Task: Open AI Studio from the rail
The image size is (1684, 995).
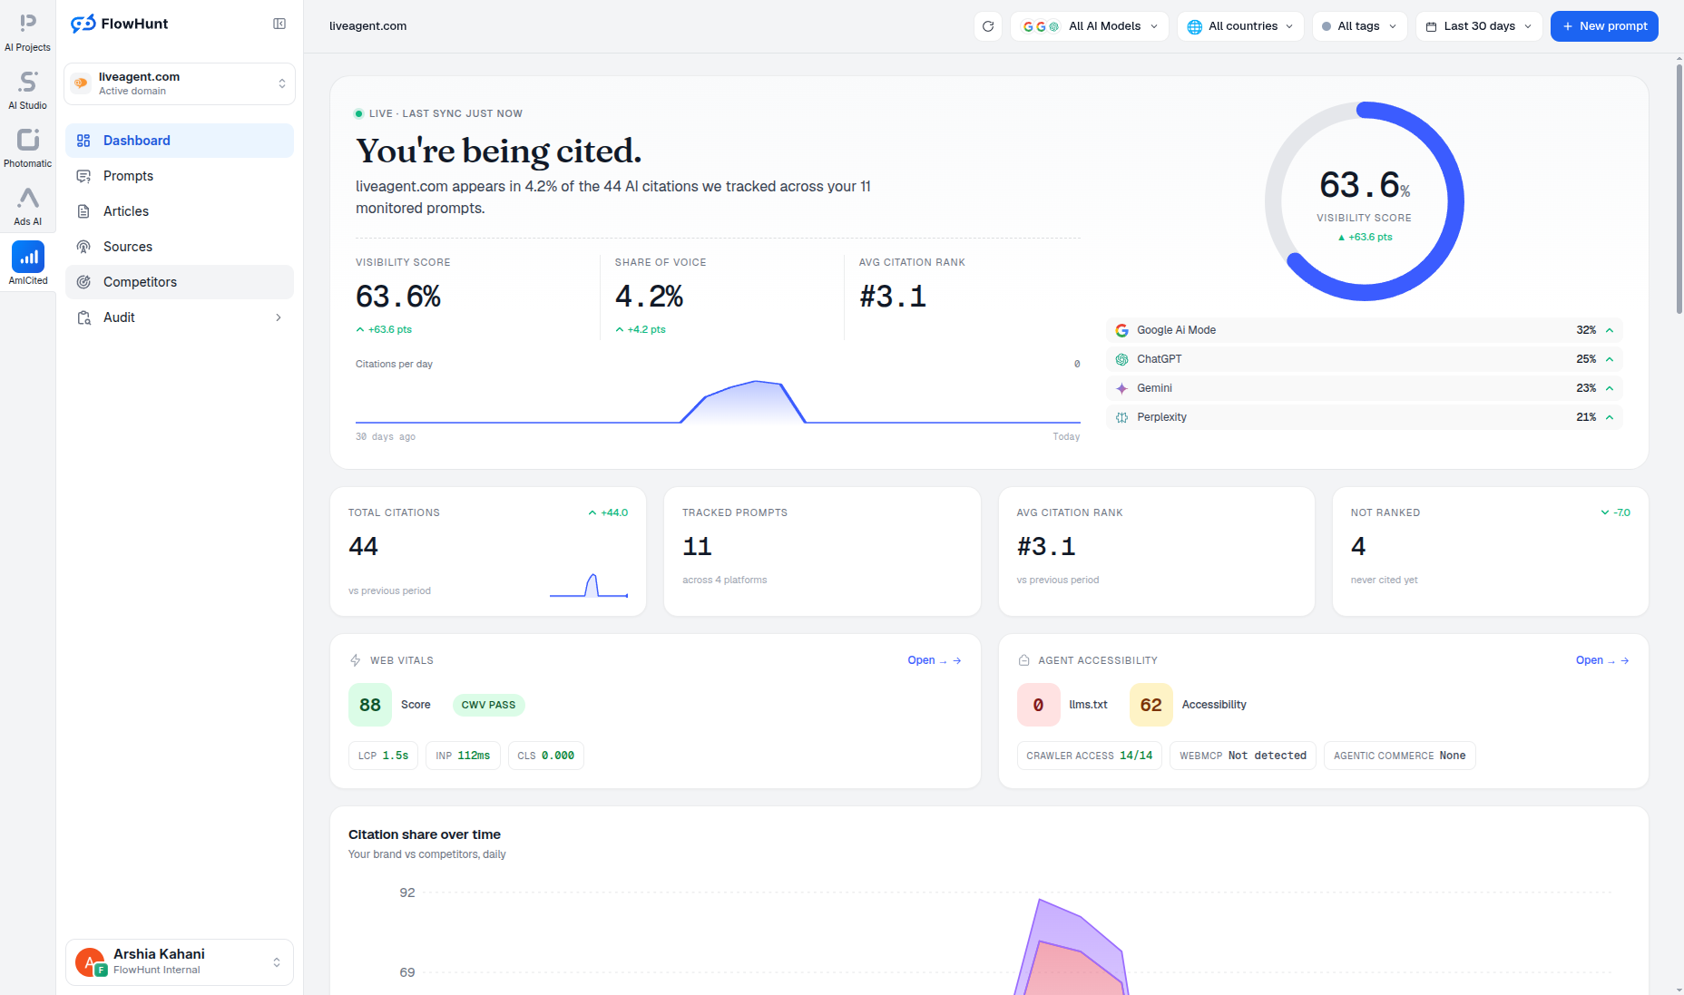Action: click(27, 91)
